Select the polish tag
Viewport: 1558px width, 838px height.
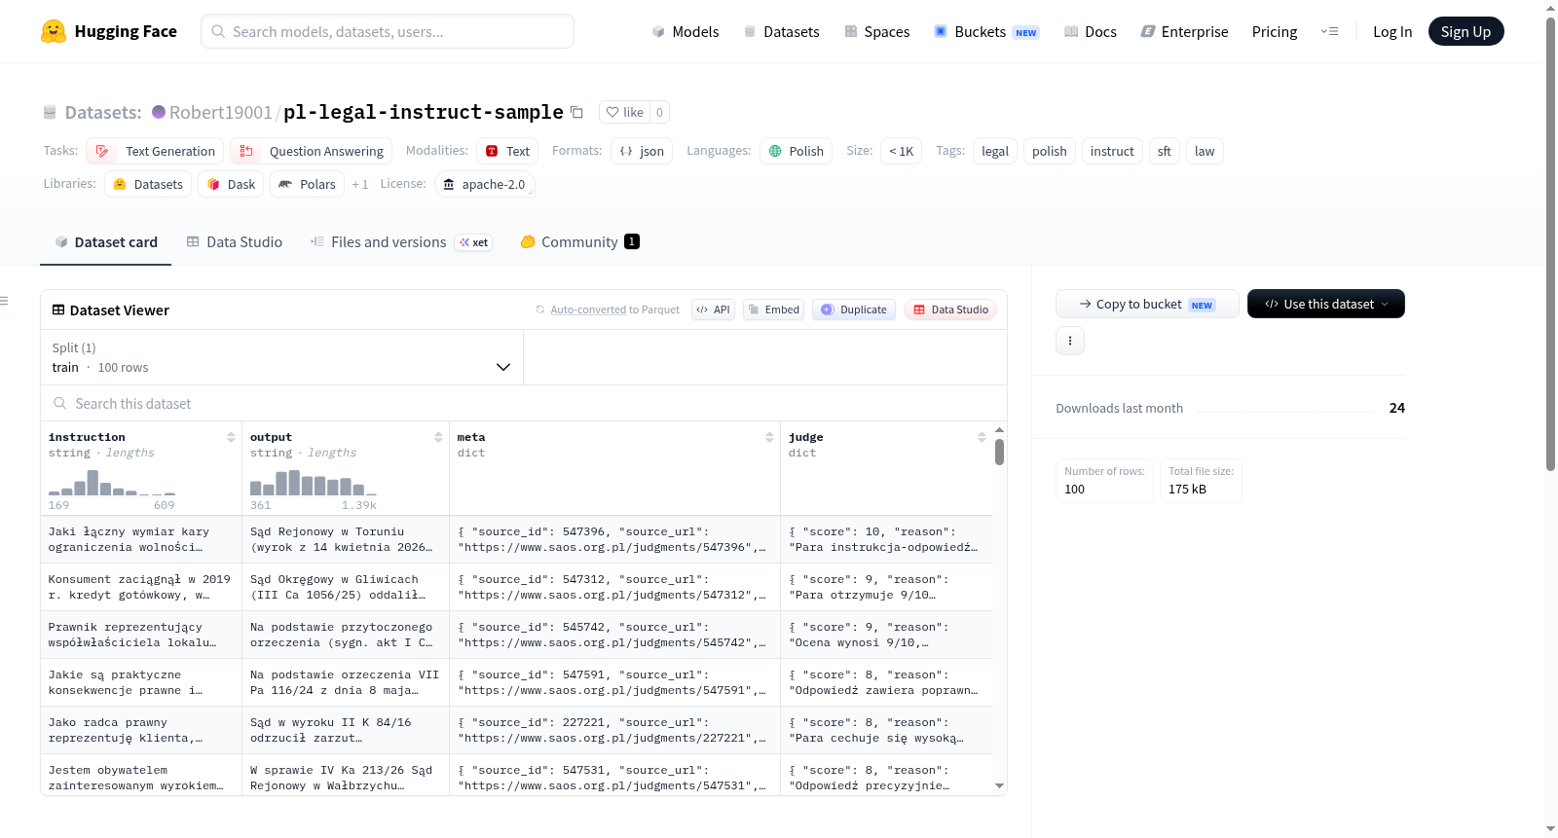point(1050,151)
